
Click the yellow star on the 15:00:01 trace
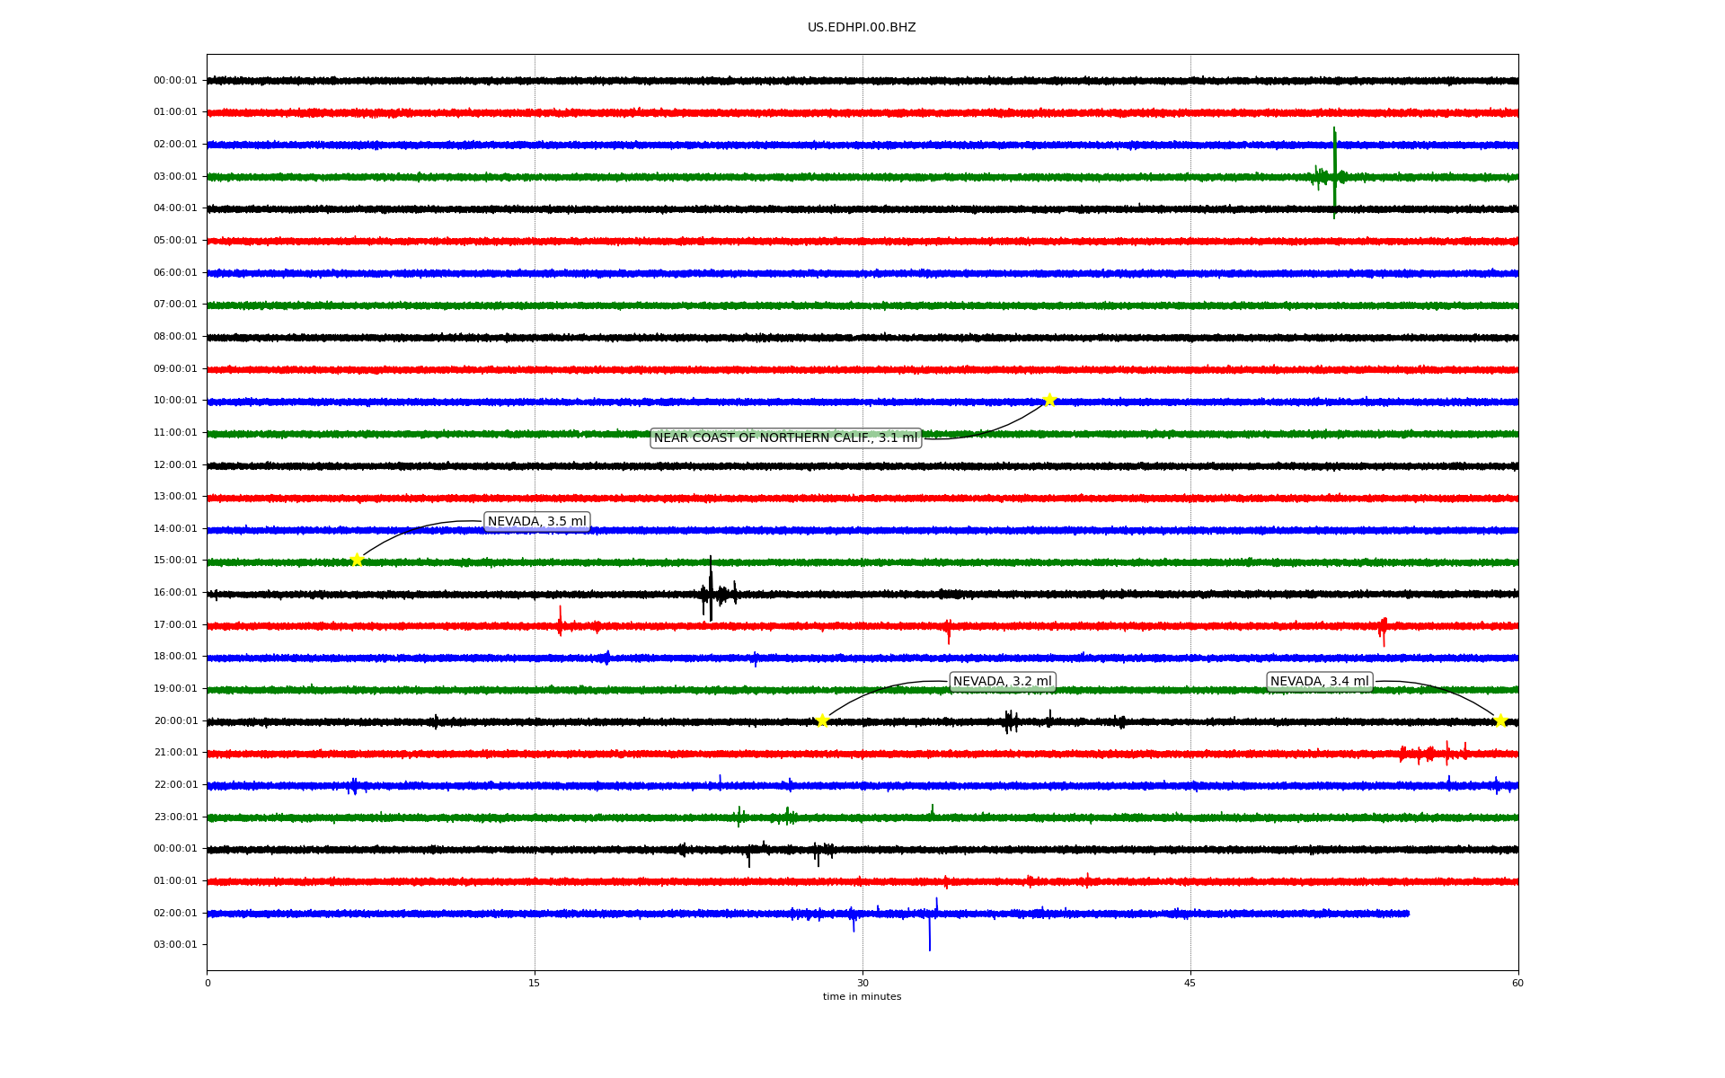(357, 560)
